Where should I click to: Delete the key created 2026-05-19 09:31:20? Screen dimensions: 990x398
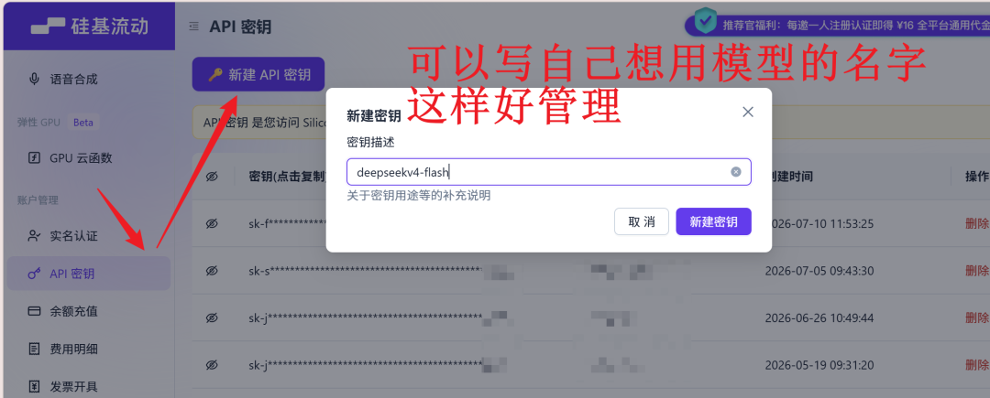click(x=977, y=365)
